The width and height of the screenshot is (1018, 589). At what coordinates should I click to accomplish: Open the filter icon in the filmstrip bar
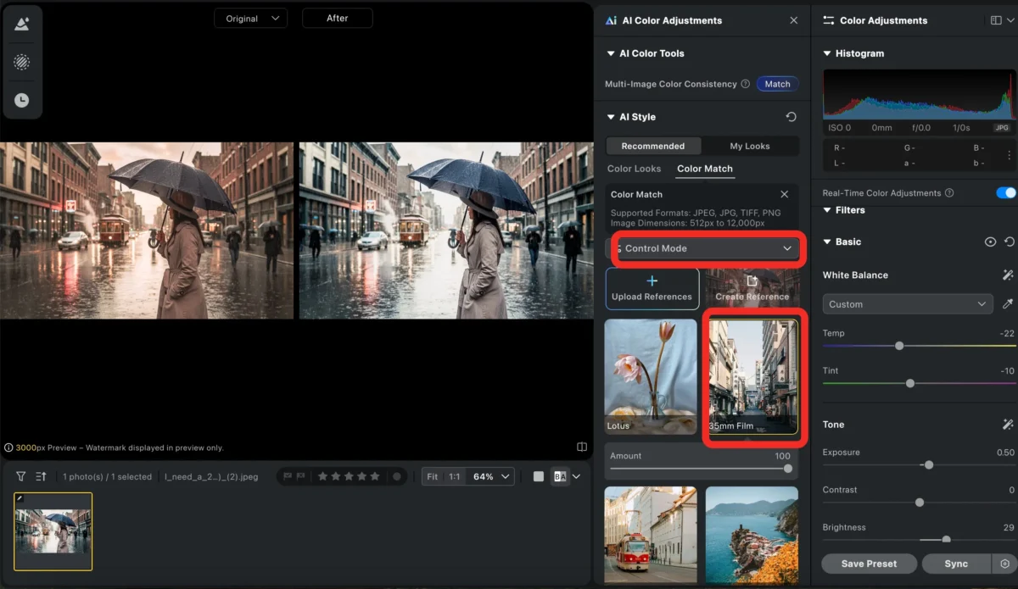point(21,476)
